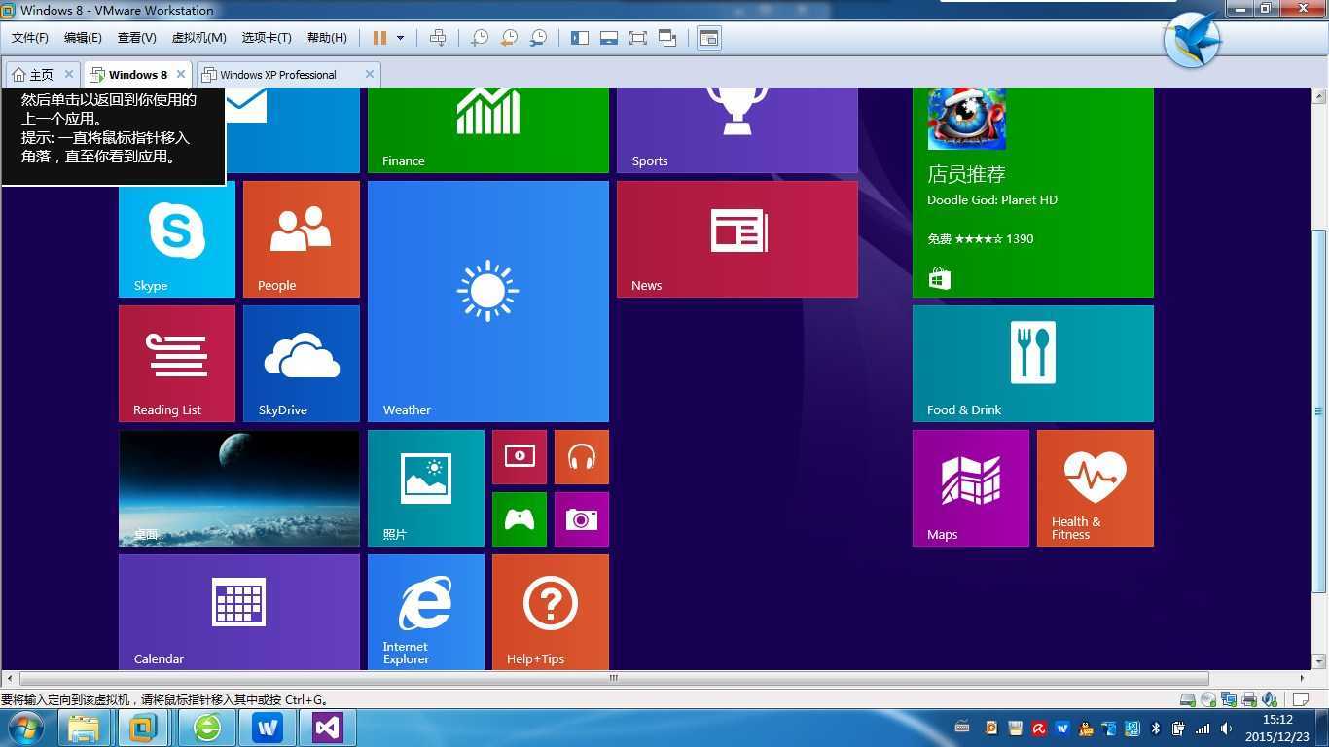Expand the power options dropdown arrow
The image size is (1329, 747).
[400, 38]
